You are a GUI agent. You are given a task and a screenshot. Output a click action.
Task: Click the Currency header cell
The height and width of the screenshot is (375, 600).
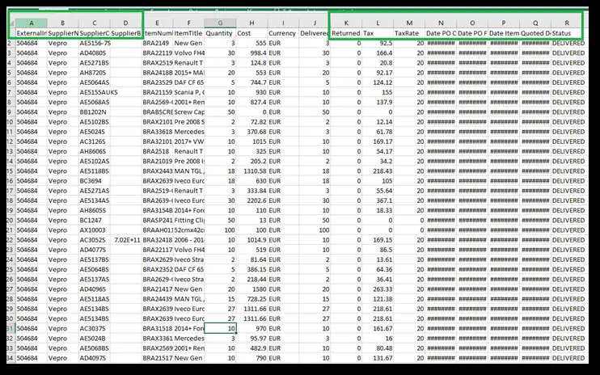coord(283,33)
